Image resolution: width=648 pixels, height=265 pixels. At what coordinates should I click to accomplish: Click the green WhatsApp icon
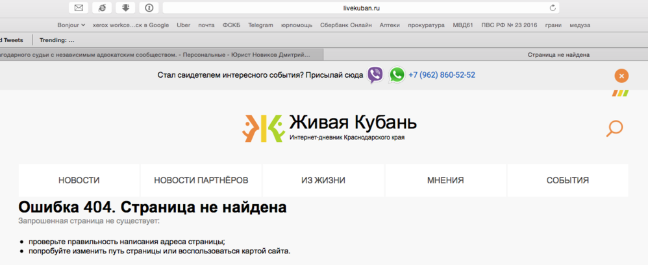click(397, 75)
